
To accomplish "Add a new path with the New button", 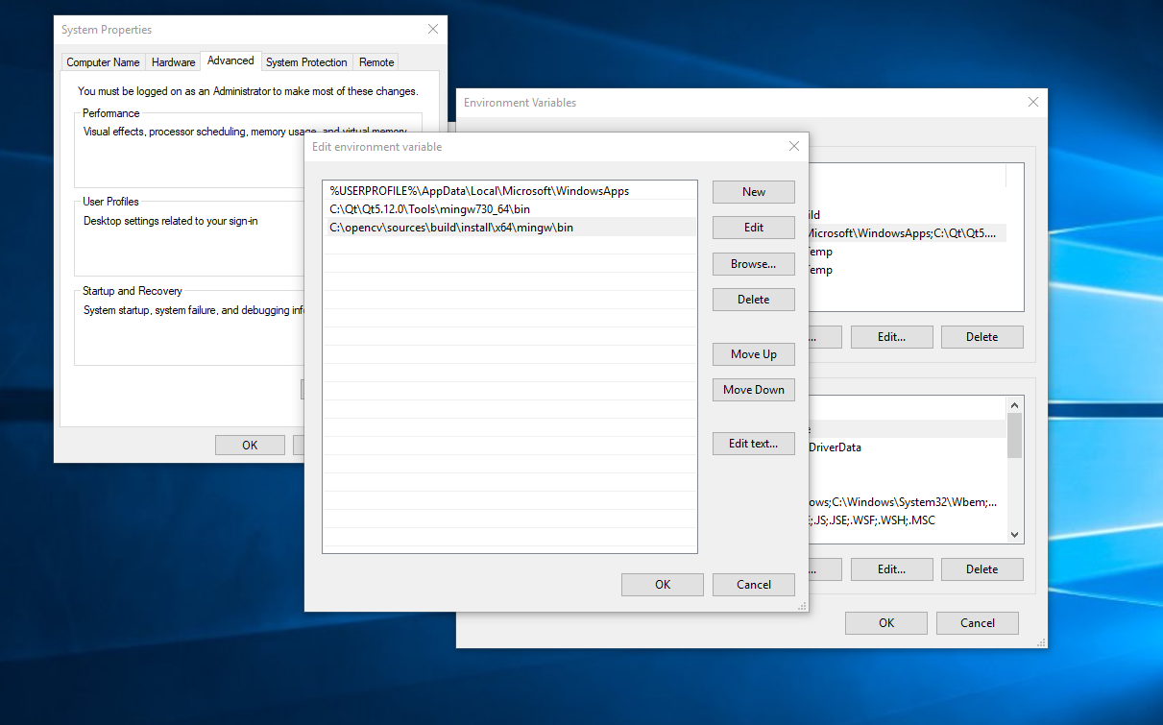I will [753, 192].
